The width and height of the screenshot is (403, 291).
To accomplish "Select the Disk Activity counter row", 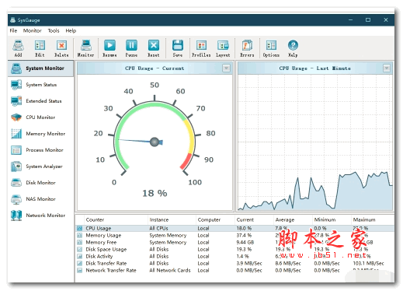I will [x=235, y=256].
